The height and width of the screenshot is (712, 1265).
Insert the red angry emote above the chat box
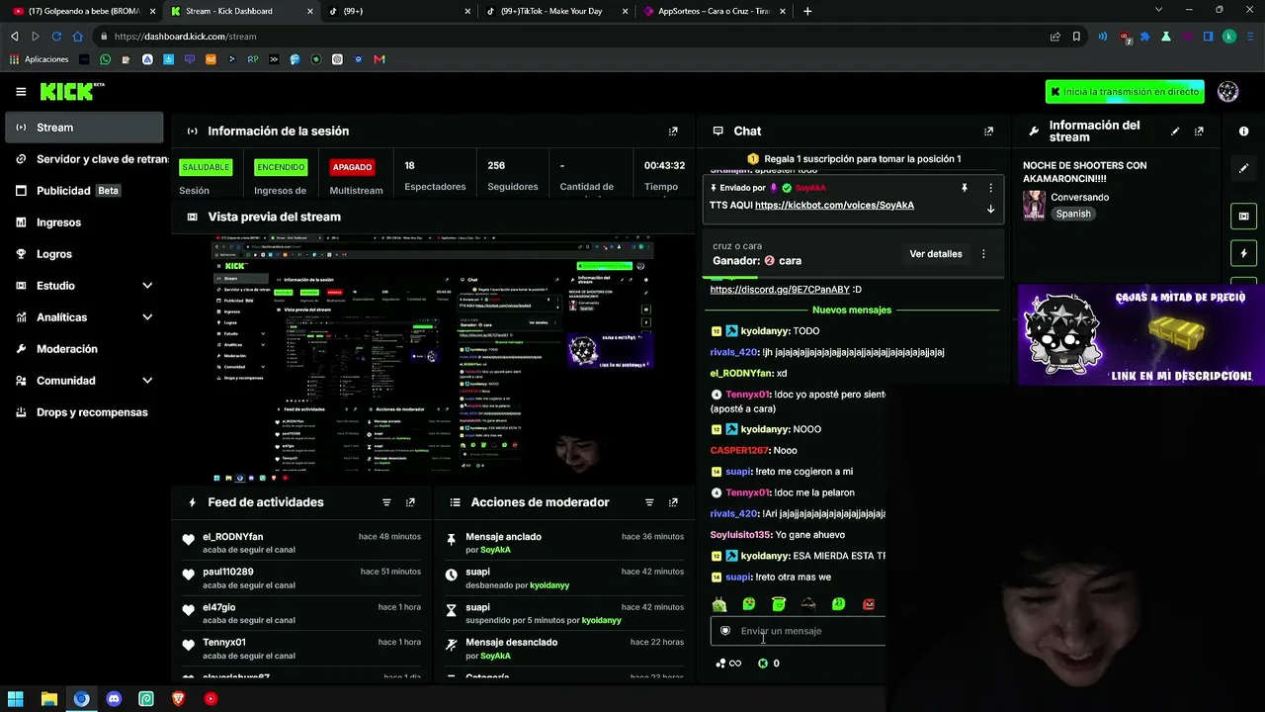[869, 604]
